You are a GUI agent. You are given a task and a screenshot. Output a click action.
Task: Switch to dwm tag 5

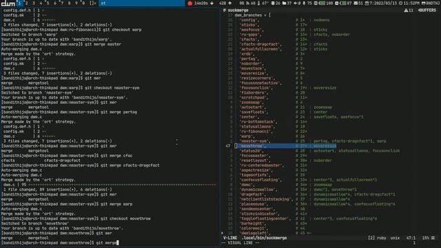(x=48, y=3)
